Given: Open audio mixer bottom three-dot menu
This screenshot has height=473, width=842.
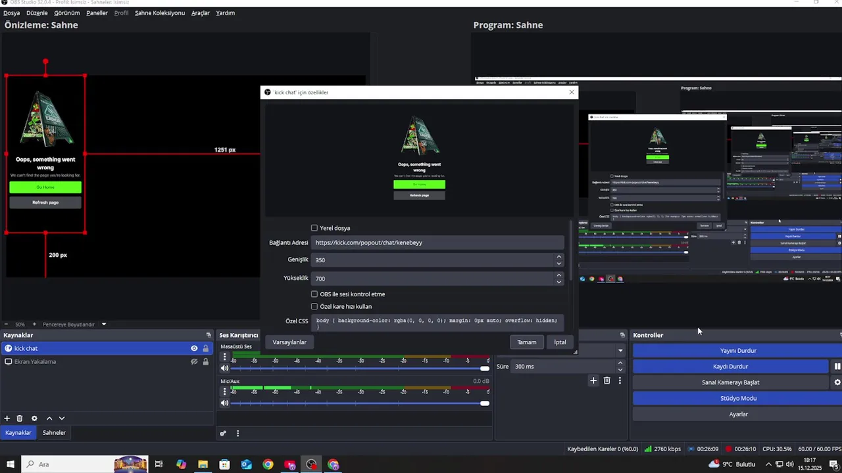Looking at the screenshot, I should [237, 434].
